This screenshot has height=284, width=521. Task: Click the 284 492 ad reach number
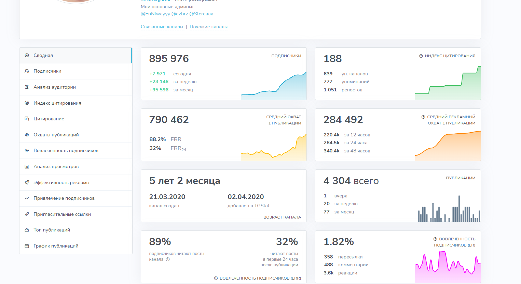[343, 120]
